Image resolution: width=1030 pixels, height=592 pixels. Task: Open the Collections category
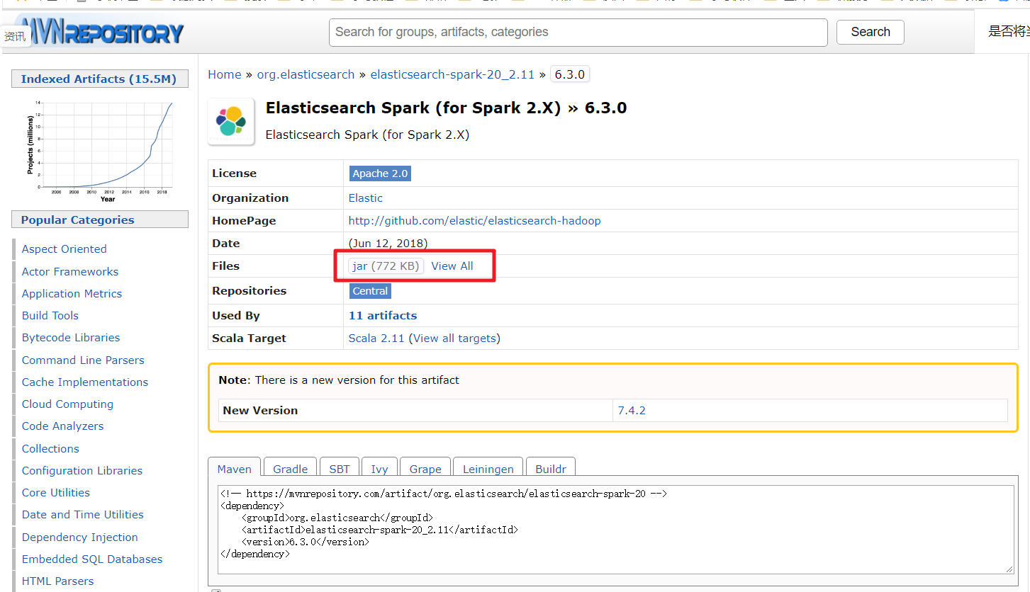click(50, 449)
